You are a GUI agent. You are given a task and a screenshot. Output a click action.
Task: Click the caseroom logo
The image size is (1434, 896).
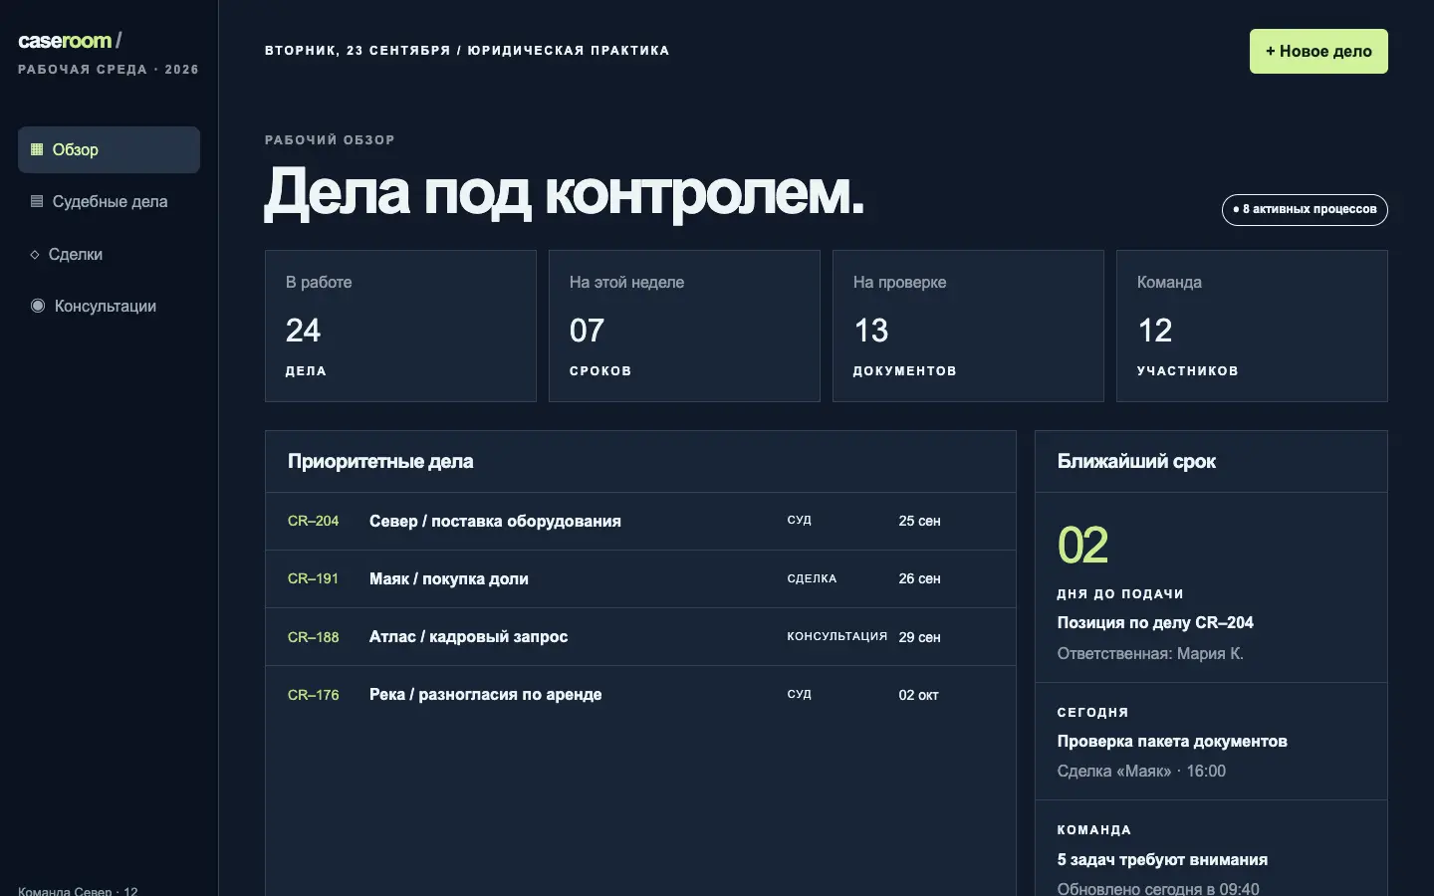point(70,41)
